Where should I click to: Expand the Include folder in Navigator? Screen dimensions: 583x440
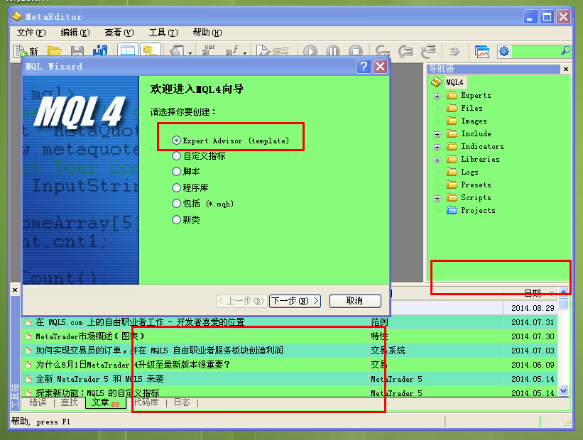[x=437, y=135]
